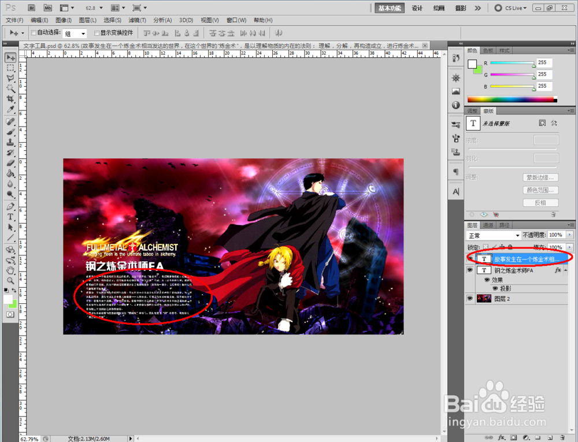Create a new layer
This screenshot has width=578, height=442.
[550, 438]
